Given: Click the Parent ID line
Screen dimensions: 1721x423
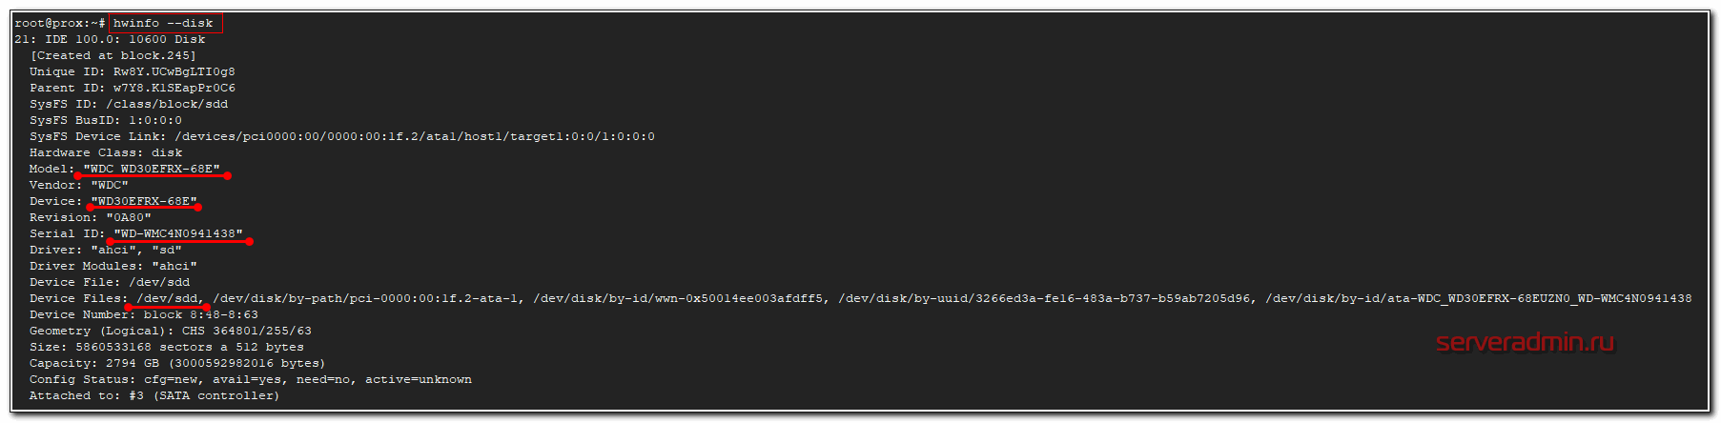Looking at the screenshot, I should [132, 88].
